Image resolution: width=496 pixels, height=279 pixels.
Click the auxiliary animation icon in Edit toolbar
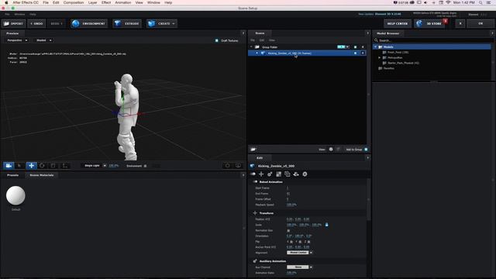point(270,174)
